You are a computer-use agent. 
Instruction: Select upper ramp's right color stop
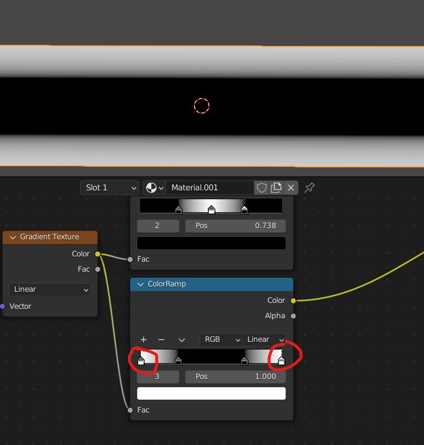pyautogui.click(x=244, y=210)
